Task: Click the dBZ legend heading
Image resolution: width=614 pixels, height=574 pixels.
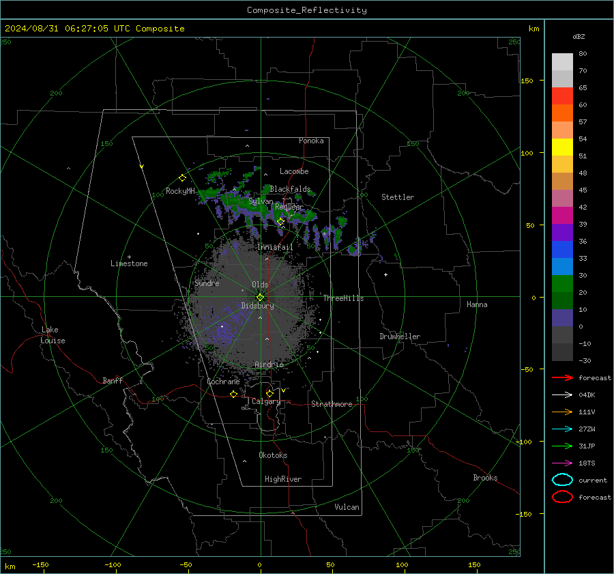Action: (x=579, y=36)
